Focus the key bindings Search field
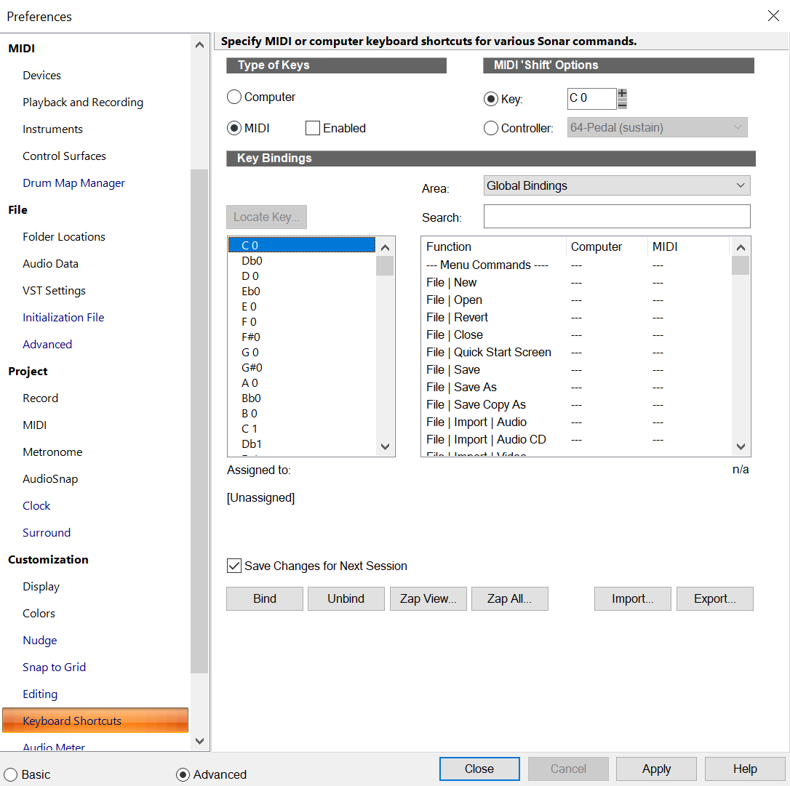Viewport: 790px width, 786px height. [x=617, y=216]
